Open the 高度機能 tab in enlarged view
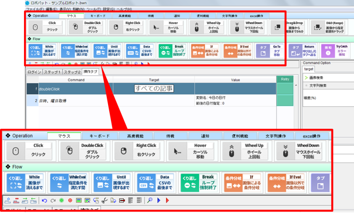This screenshot has height=213, width=354. (x=135, y=136)
